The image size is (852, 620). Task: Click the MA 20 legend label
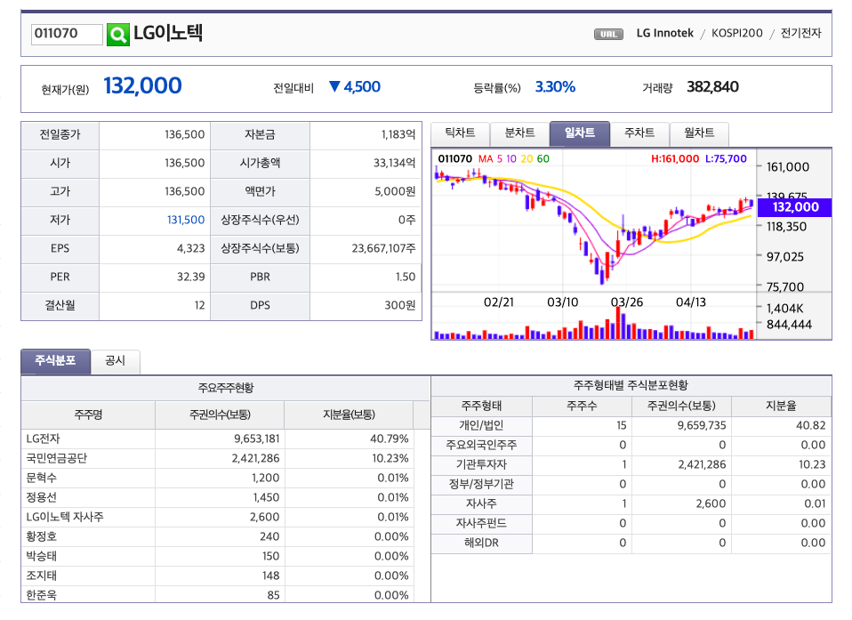pyautogui.click(x=526, y=158)
